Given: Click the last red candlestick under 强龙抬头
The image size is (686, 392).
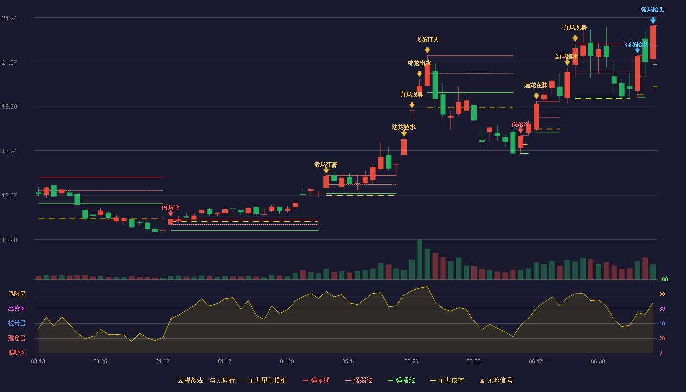Looking at the screenshot, I should click(x=653, y=42).
